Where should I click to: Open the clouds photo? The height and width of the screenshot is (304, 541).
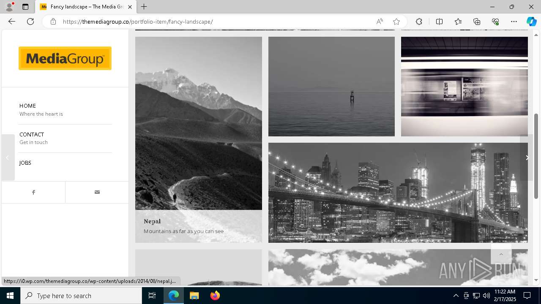(398, 267)
